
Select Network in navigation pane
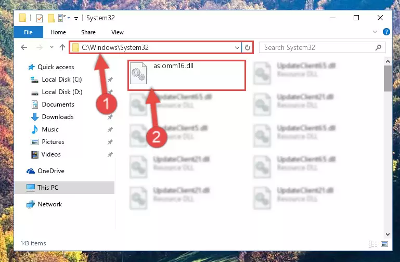50,204
